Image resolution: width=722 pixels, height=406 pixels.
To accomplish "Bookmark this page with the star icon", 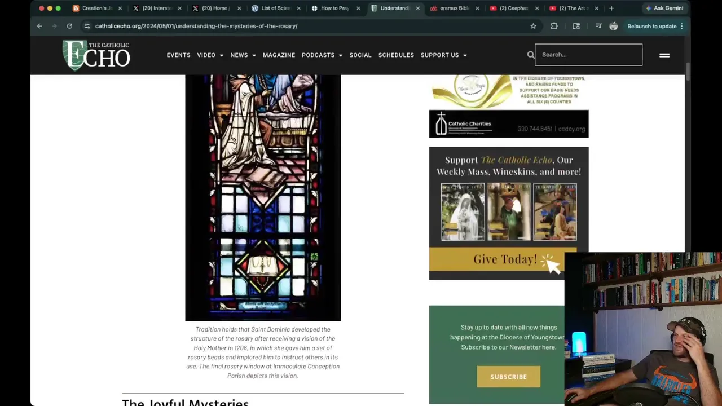I will click(x=533, y=26).
